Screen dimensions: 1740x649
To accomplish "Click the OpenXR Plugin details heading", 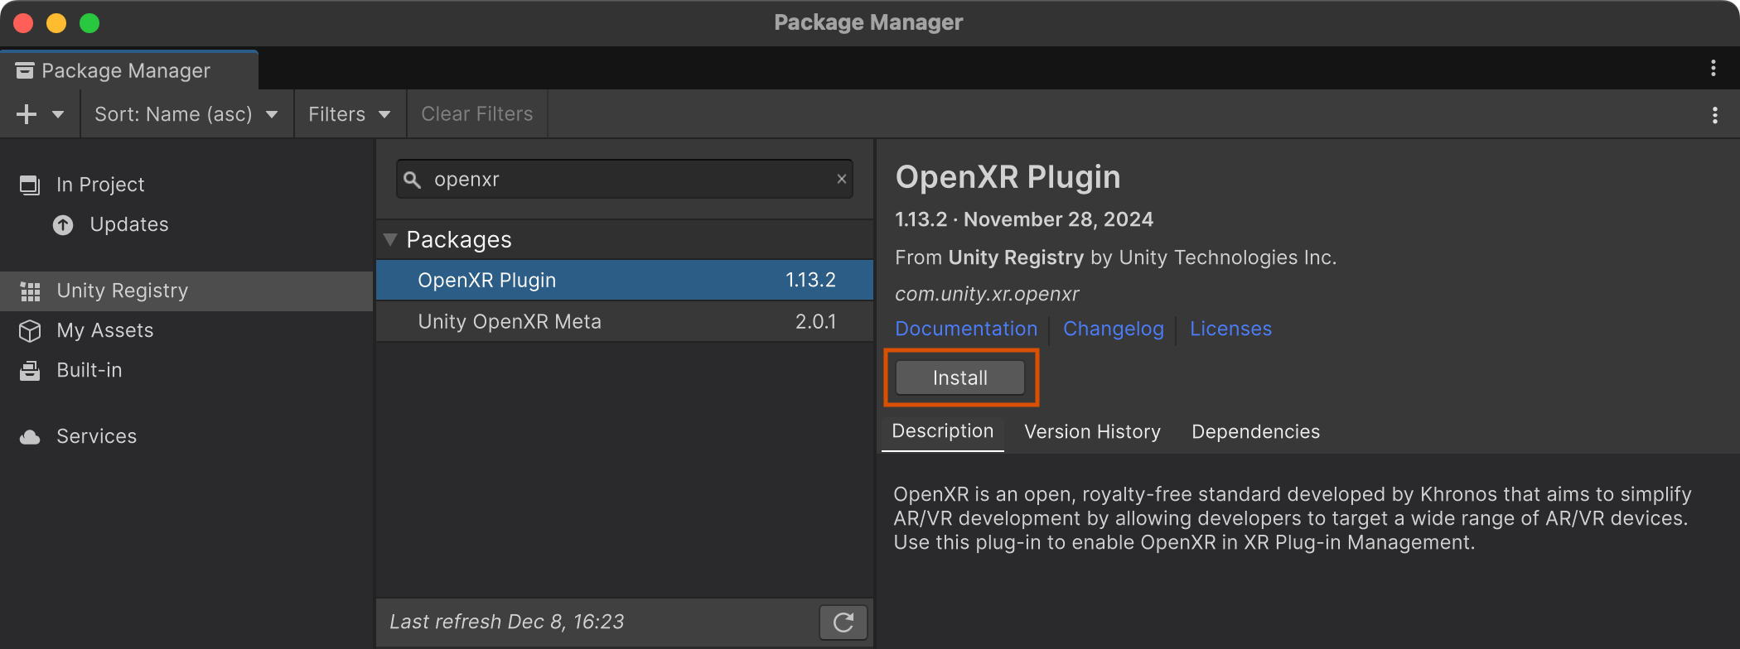I will coord(1008,177).
